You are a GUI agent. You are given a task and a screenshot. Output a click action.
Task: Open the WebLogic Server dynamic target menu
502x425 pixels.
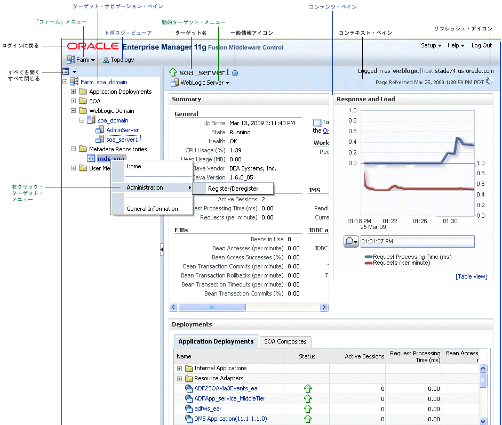[x=204, y=83]
